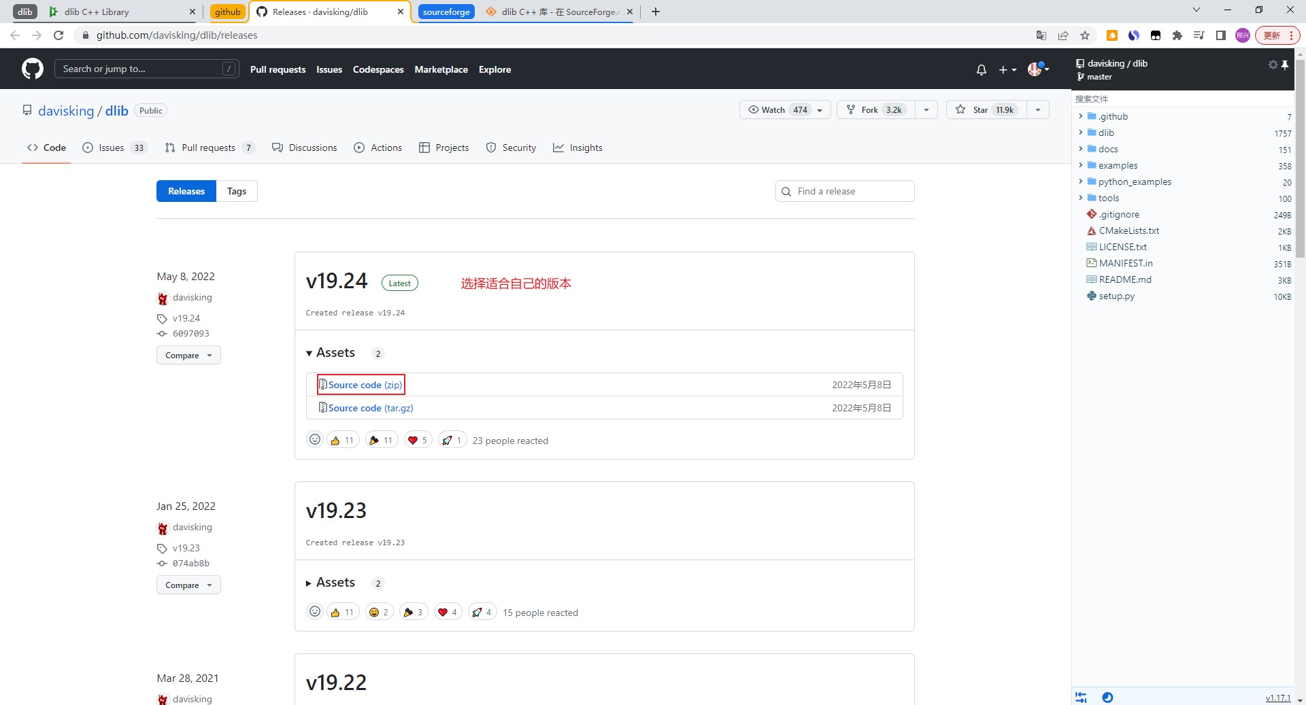Add a reaction to v19.23 with smiley
The image size is (1306, 705).
click(314, 612)
